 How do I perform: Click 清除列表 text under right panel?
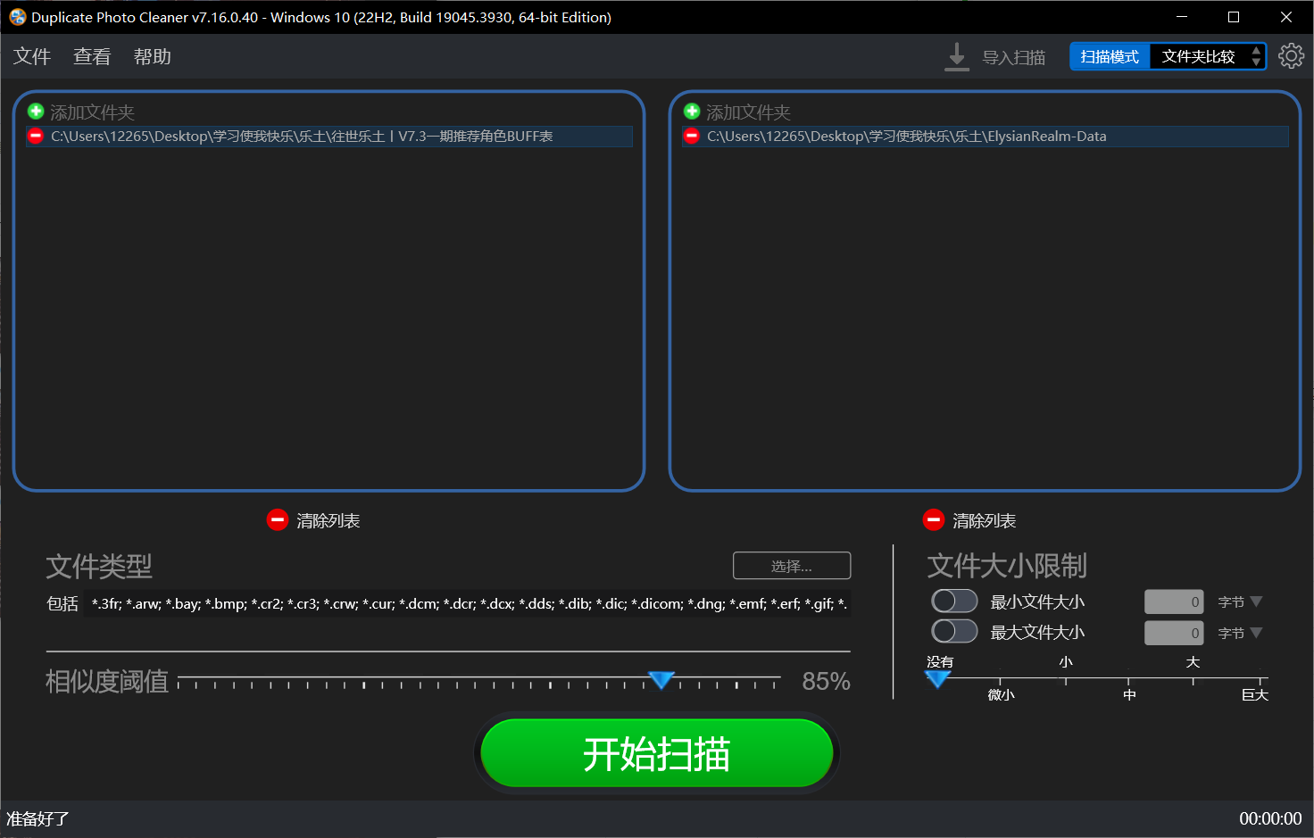pos(984,521)
